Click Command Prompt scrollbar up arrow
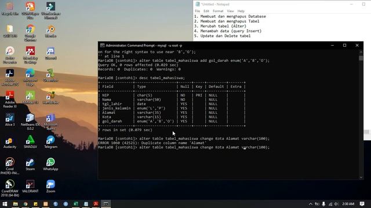 pyautogui.click(x=361, y=51)
